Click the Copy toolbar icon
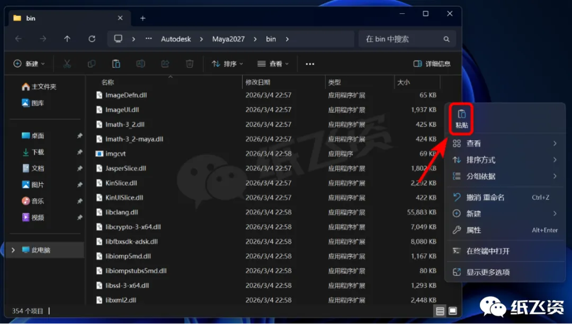This screenshot has width=572, height=324. (92, 64)
